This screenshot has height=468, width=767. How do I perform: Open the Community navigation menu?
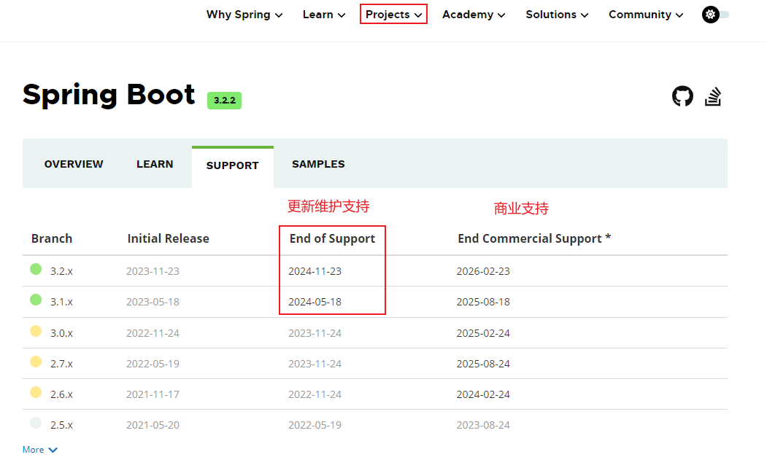coord(646,15)
